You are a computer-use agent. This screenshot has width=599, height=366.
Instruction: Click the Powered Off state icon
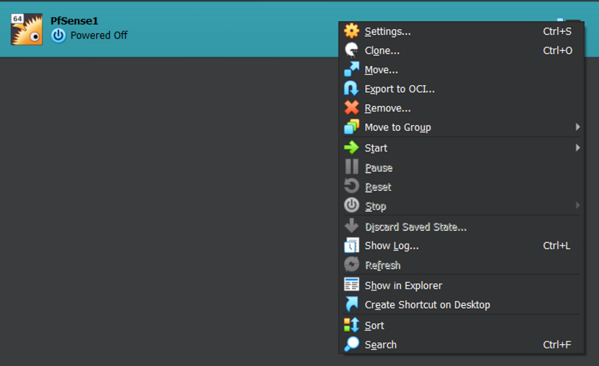[59, 35]
